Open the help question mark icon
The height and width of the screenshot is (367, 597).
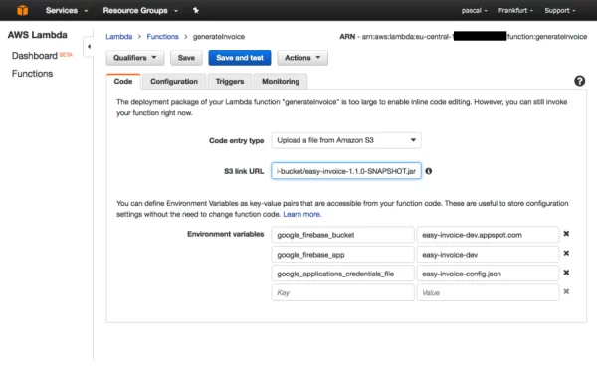click(x=579, y=81)
